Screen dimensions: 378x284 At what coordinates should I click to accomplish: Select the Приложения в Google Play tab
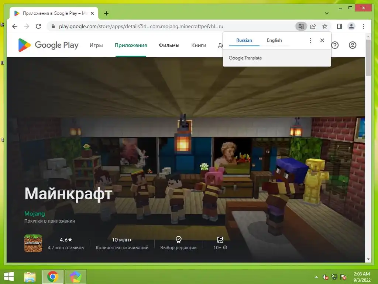(x=54, y=13)
